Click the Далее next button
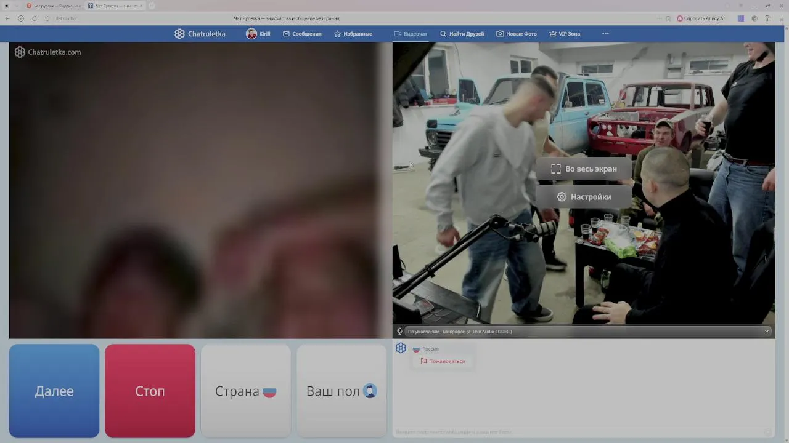The image size is (789, 443). pos(54,391)
